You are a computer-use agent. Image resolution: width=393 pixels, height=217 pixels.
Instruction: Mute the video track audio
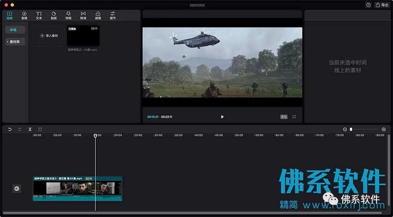(x=17, y=188)
